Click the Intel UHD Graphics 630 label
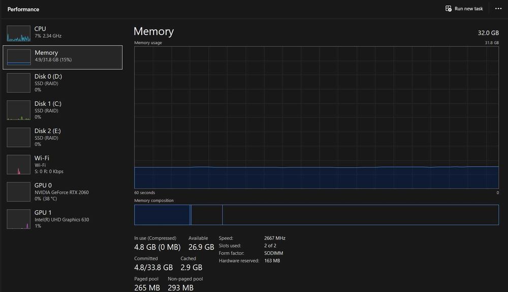This screenshot has width=508, height=292. (61, 220)
